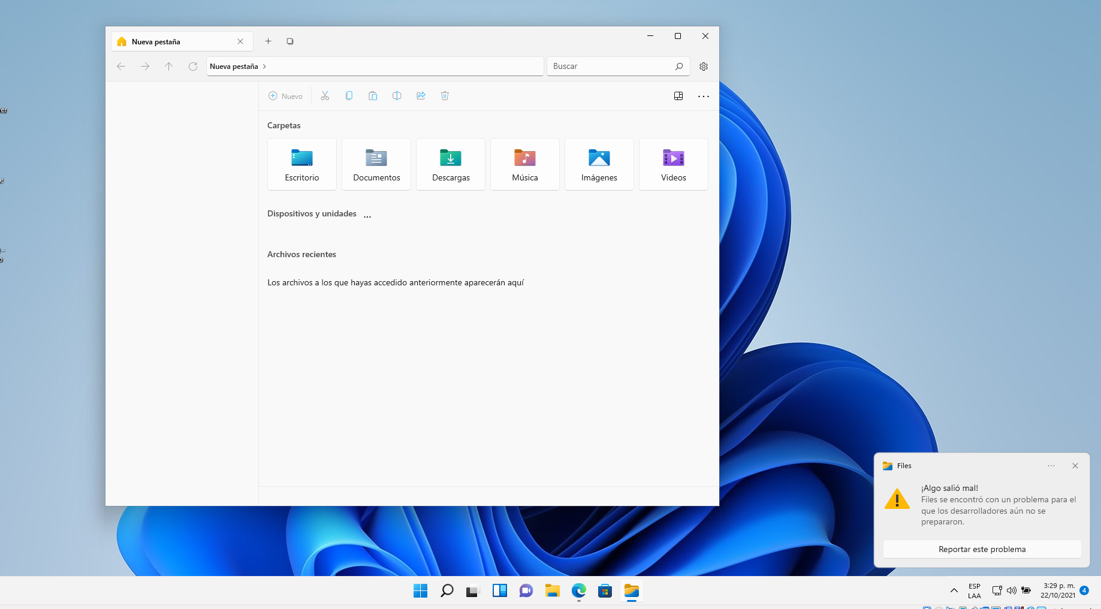Open the toolbar overflow menu
The width and height of the screenshot is (1101, 609).
click(x=703, y=96)
